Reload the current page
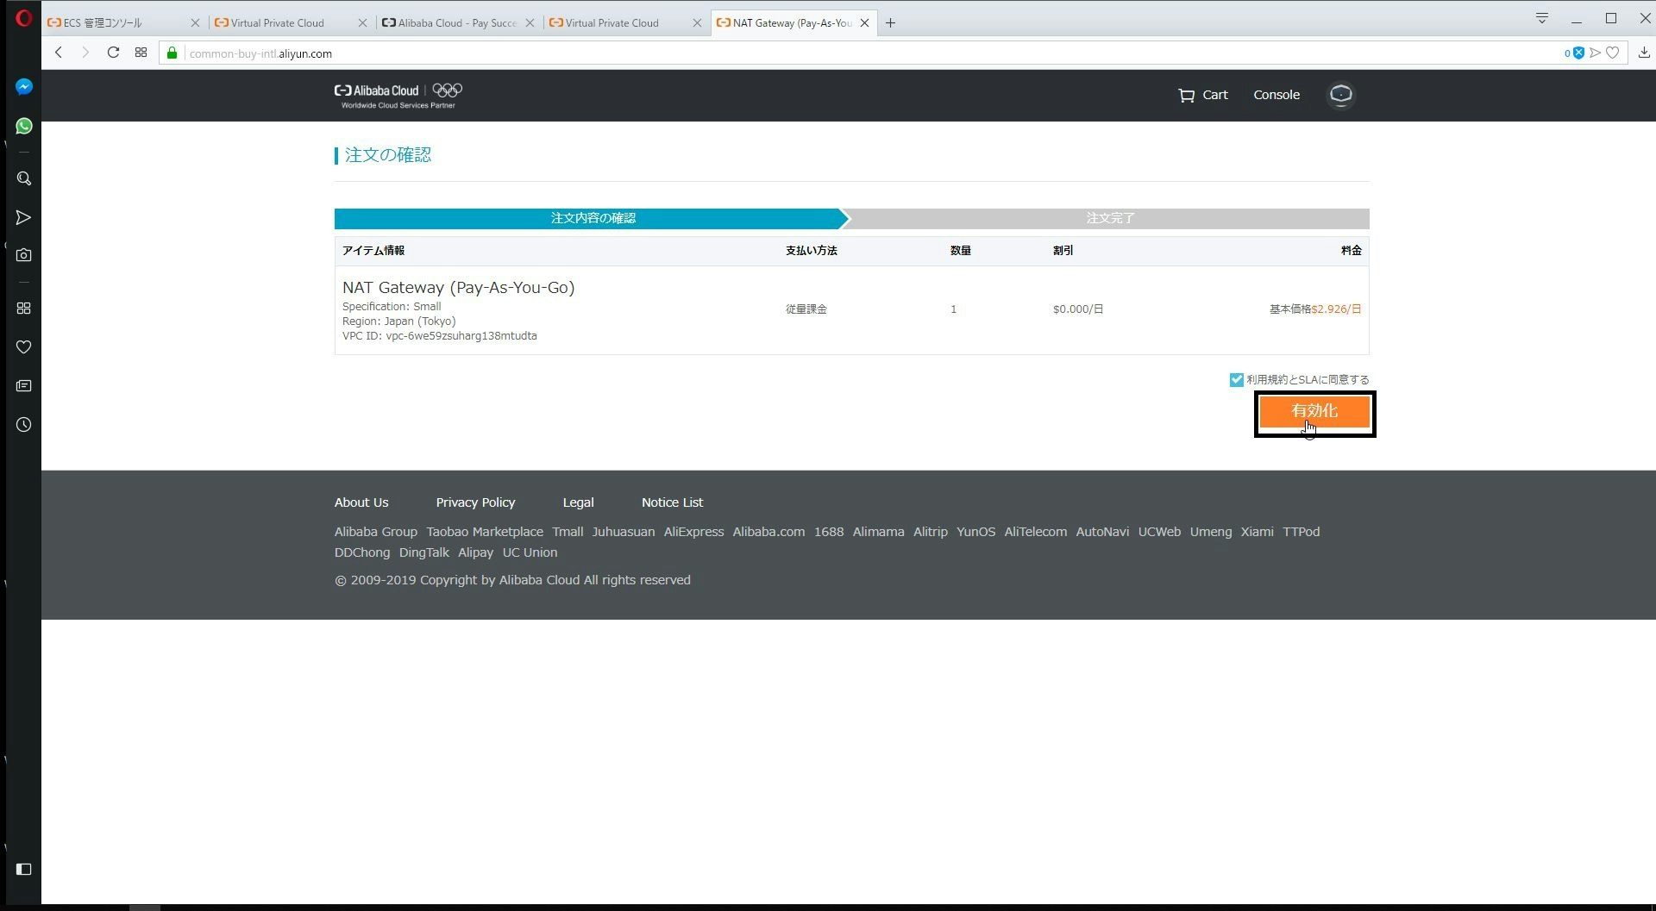The height and width of the screenshot is (911, 1656). (113, 53)
